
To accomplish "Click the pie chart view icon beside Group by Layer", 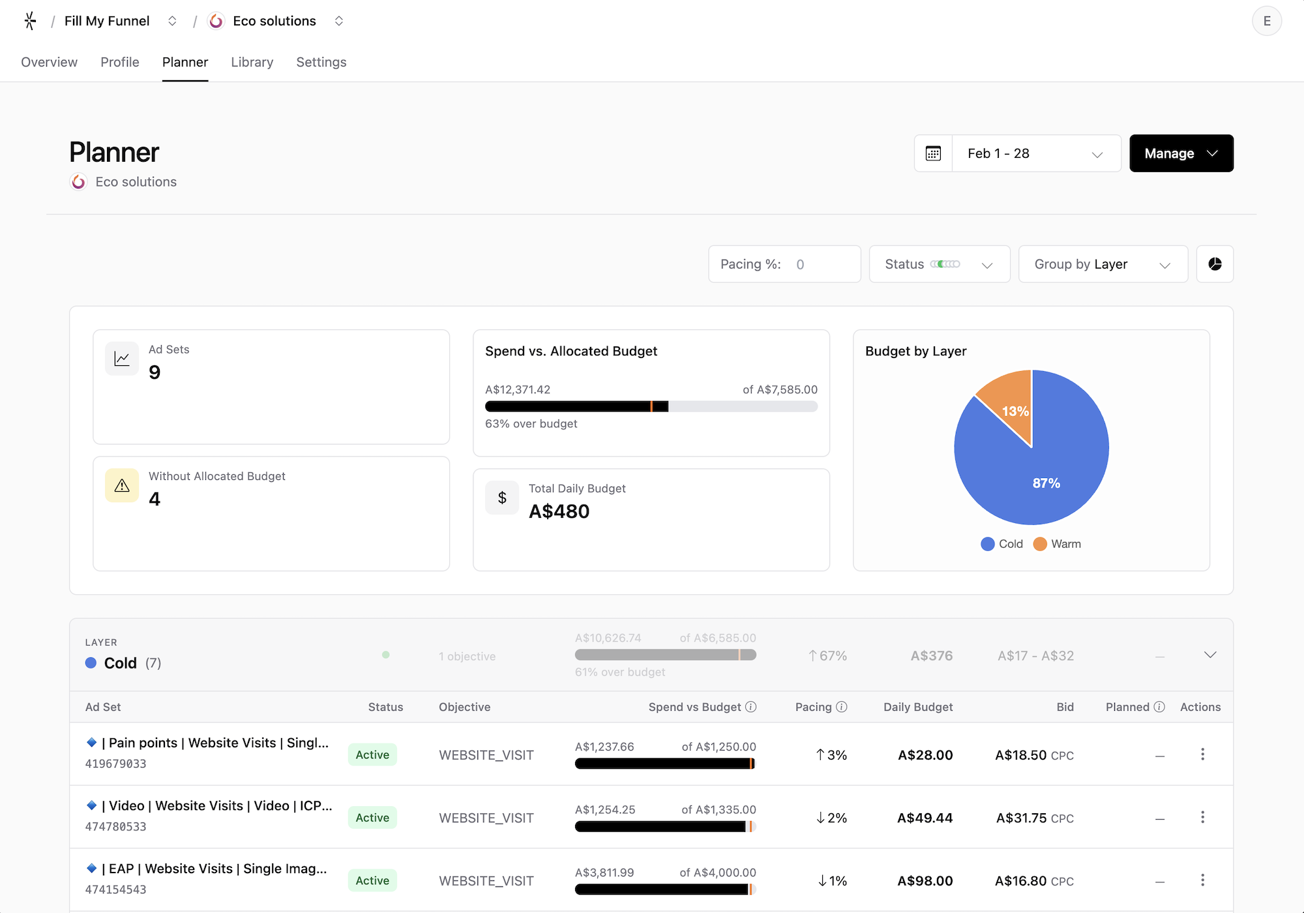I will (x=1215, y=264).
